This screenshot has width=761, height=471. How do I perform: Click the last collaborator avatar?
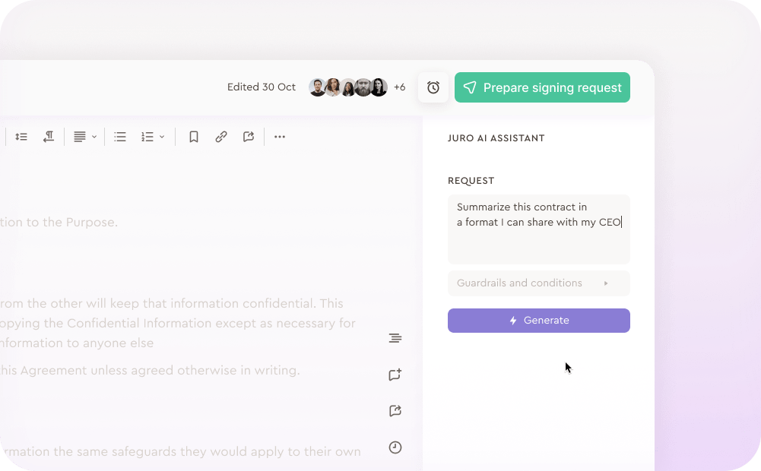pos(379,87)
